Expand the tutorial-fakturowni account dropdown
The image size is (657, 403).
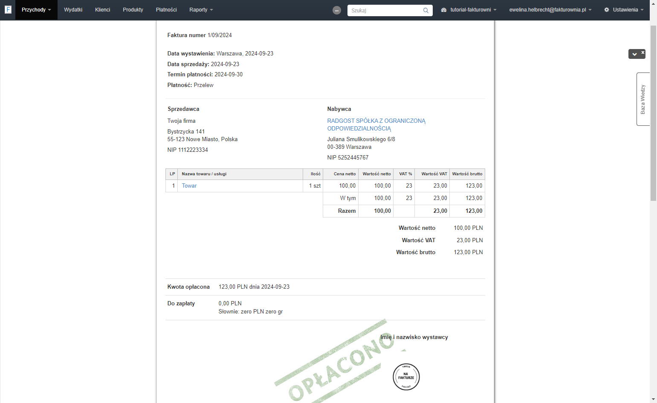tap(469, 10)
